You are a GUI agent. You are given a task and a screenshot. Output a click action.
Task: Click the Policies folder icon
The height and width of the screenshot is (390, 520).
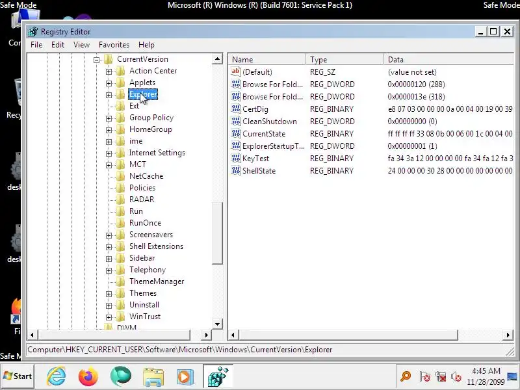(x=120, y=188)
